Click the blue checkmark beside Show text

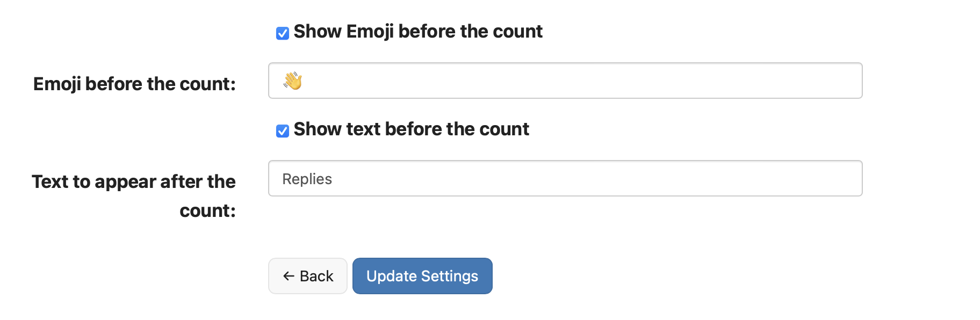tap(283, 131)
